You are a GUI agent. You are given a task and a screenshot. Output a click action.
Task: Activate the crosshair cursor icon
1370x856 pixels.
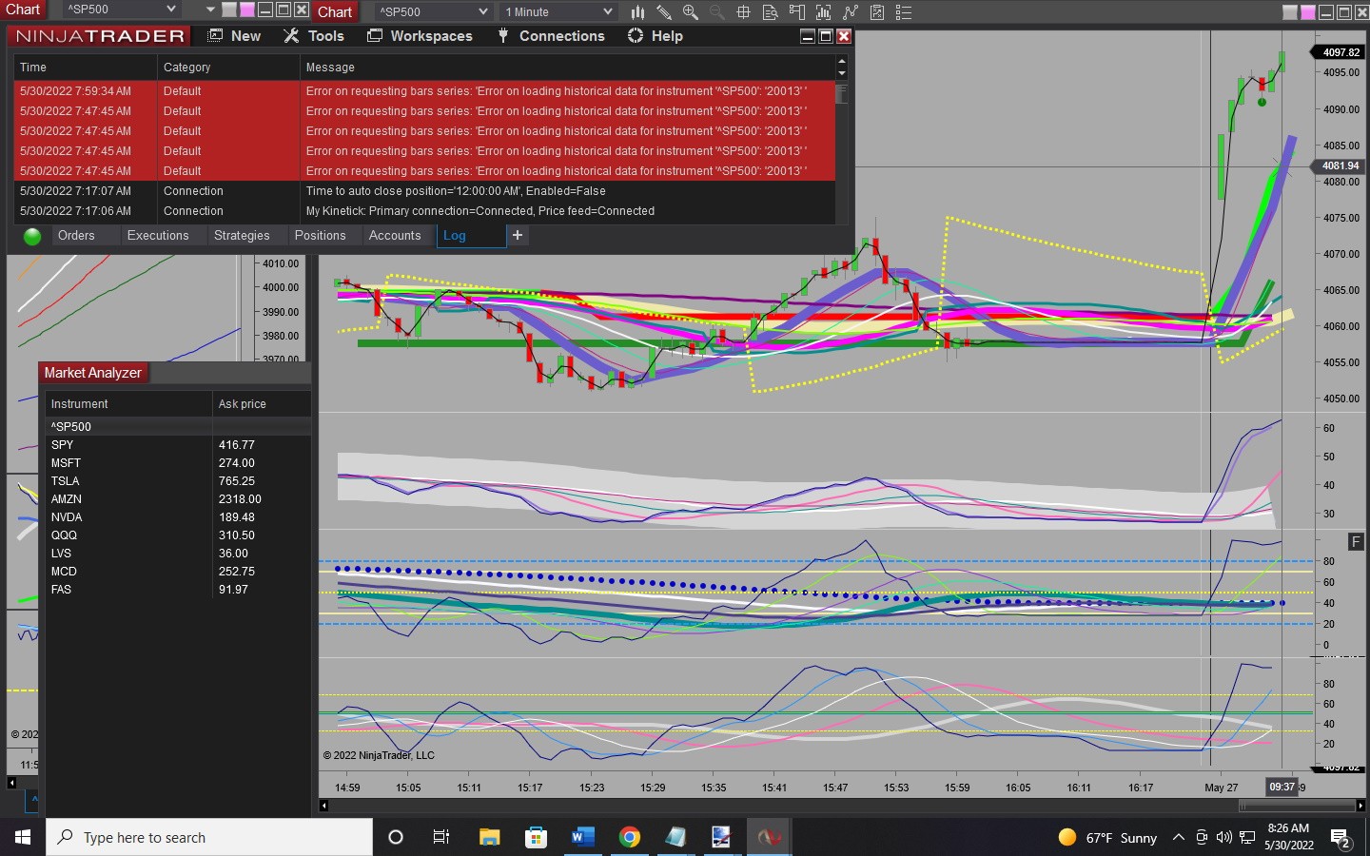(x=744, y=12)
